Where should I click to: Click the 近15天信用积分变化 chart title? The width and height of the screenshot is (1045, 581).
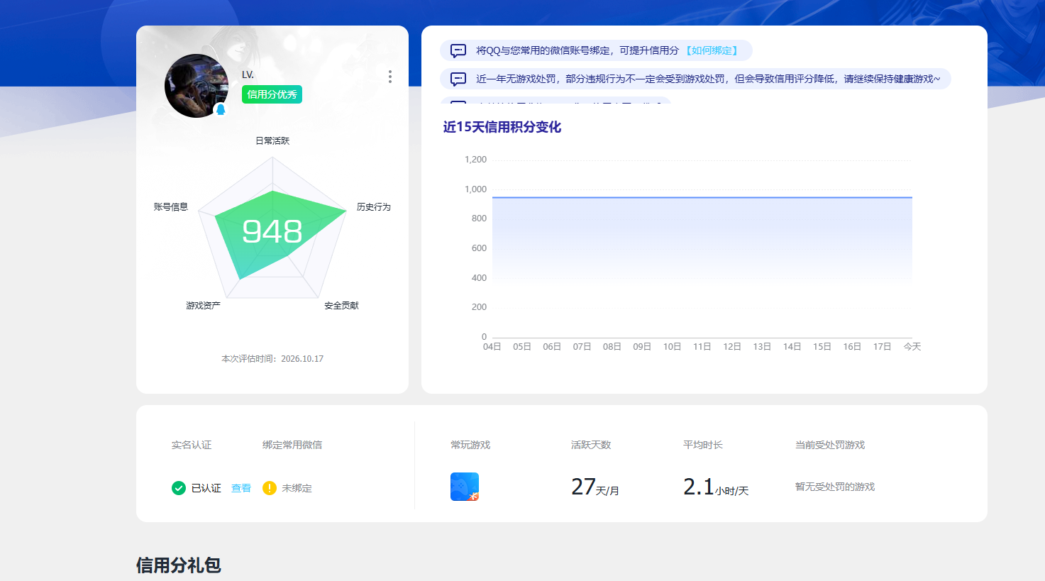click(x=502, y=127)
